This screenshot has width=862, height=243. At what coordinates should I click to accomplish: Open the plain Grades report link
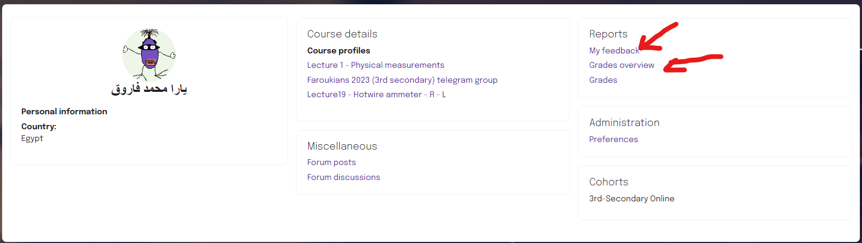(603, 80)
